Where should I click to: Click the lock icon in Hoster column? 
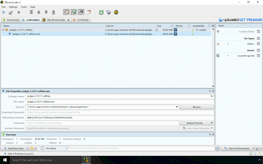(189, 26)
